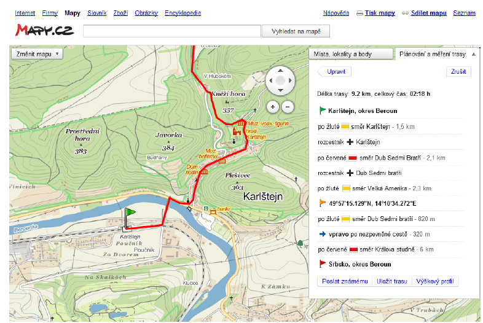Pan the map left with the compass arrow
The height and width of the screenshot is (323, 483).
[271, 80]
